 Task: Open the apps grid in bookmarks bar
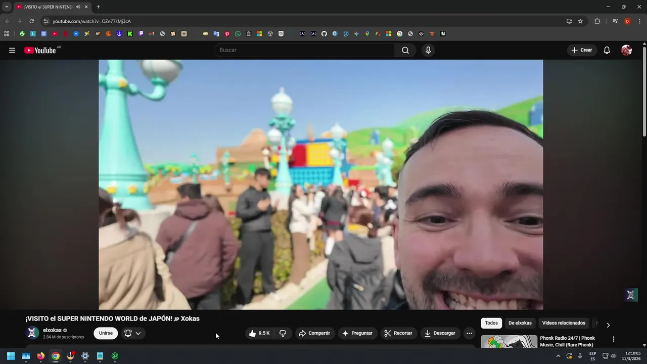[x=7, y=34]
